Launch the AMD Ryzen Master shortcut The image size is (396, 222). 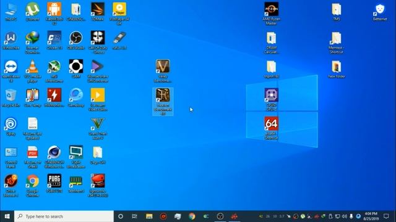[x=271, y=14]
